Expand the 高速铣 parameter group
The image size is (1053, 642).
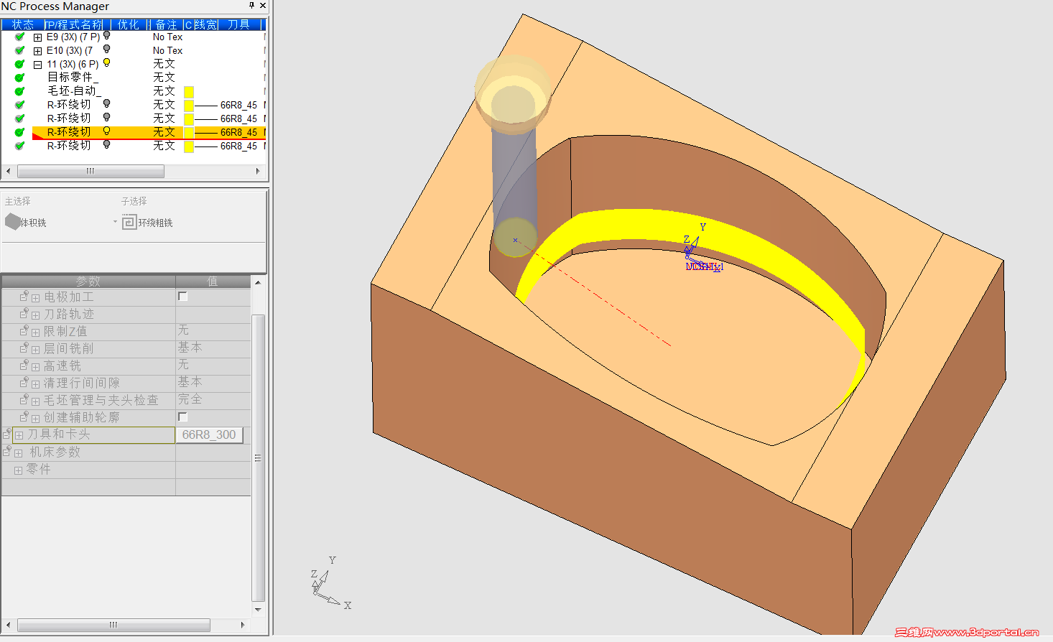[35, 366]
